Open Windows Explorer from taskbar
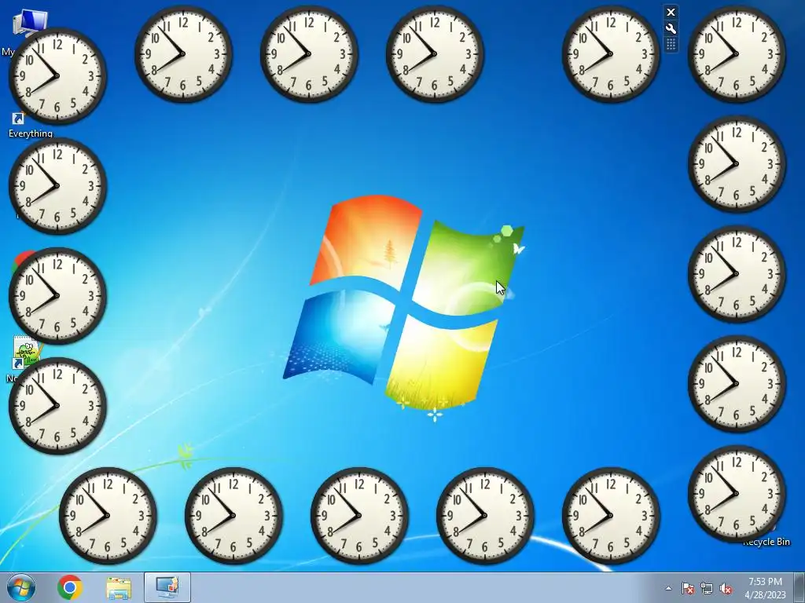The height and width of the screenshot is (603, 805). (119, 588)
